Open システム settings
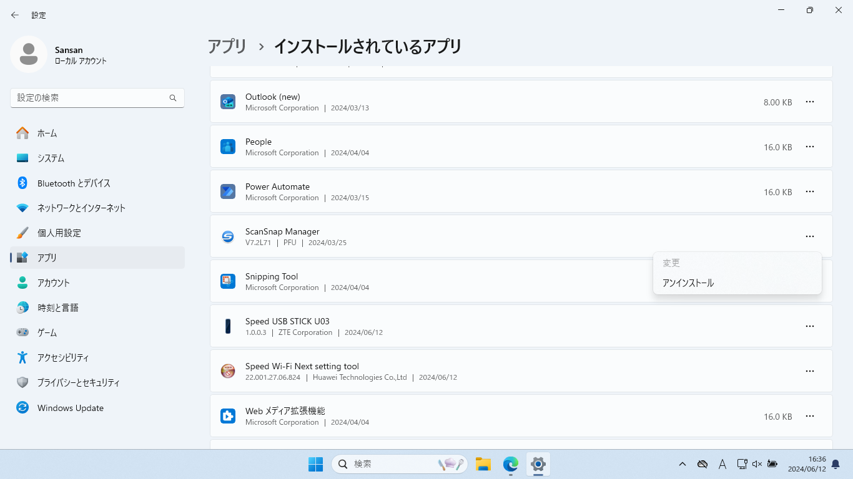Viewport: 853px width, 479px height. click(97, 158)
